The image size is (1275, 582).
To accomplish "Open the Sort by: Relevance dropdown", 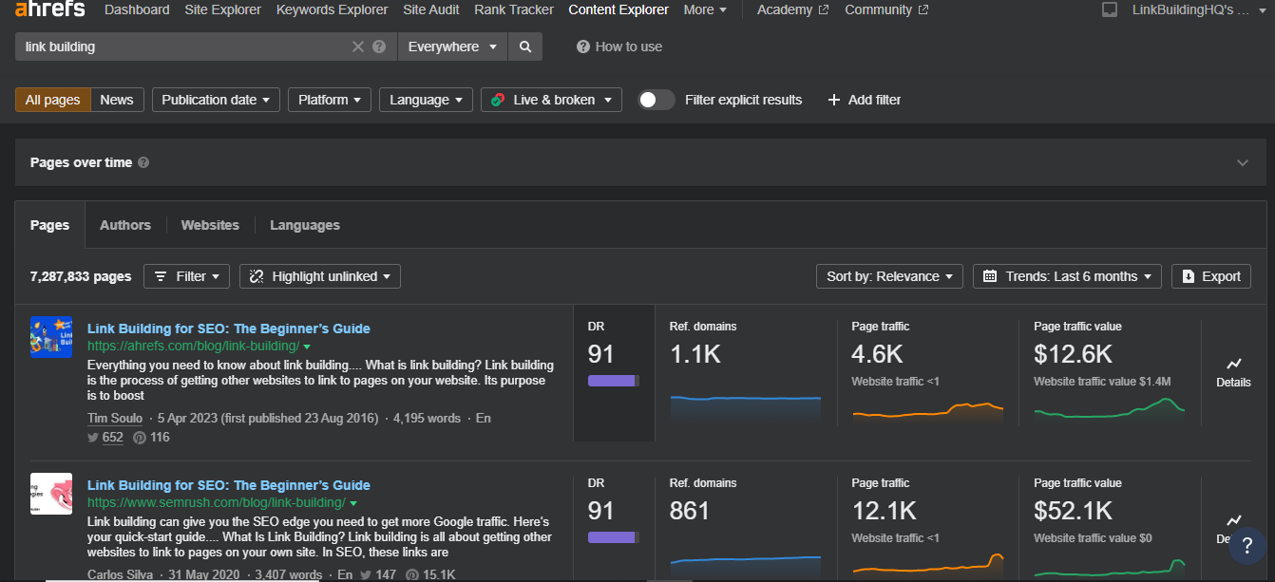I will pos(888,276).
